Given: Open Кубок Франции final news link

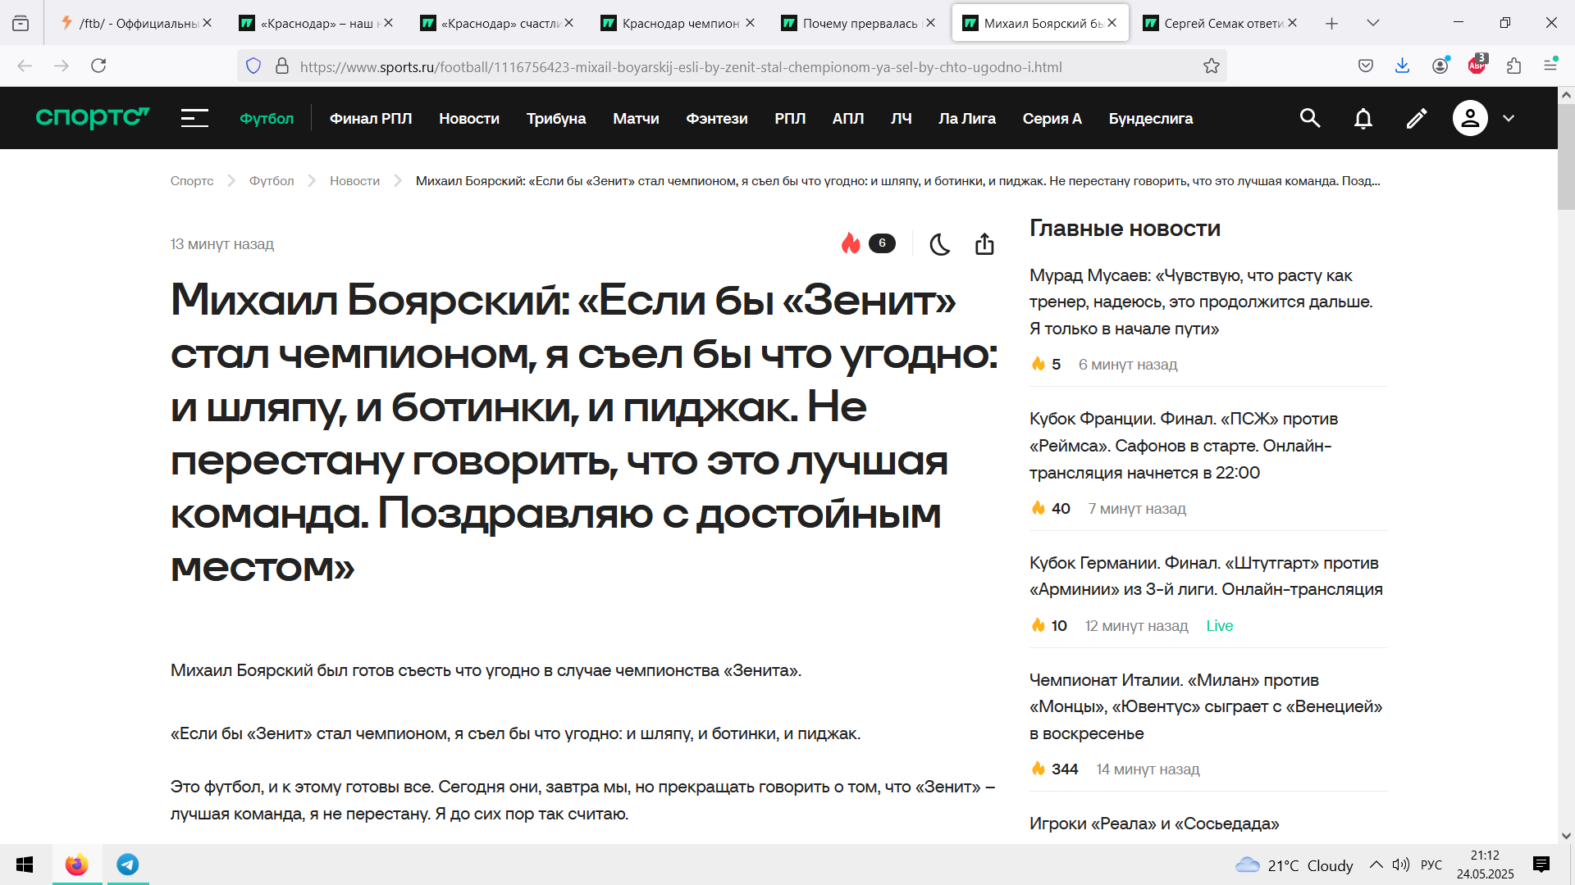Looking at the screenshot, I should 1184,446.
